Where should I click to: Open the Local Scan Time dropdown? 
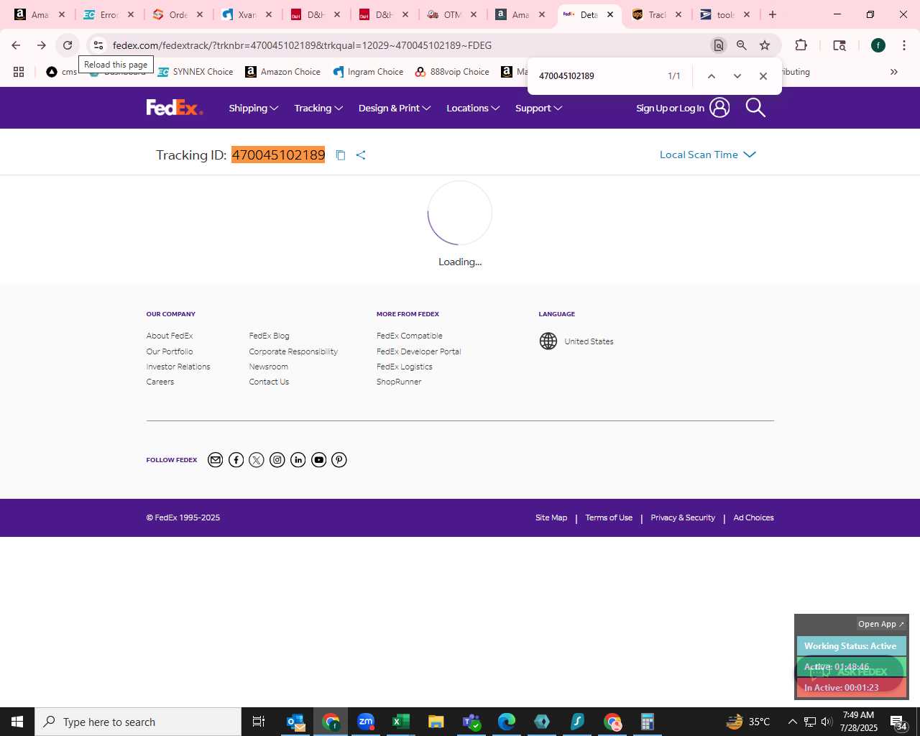[x=708, y=155]
